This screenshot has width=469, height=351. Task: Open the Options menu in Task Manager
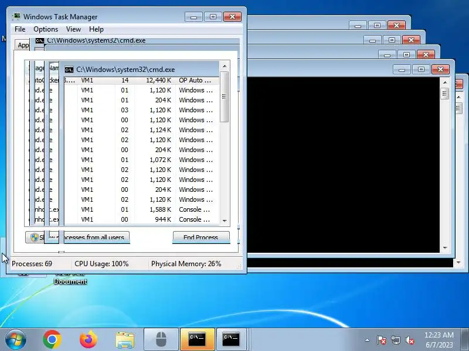(x=46, y=29)
